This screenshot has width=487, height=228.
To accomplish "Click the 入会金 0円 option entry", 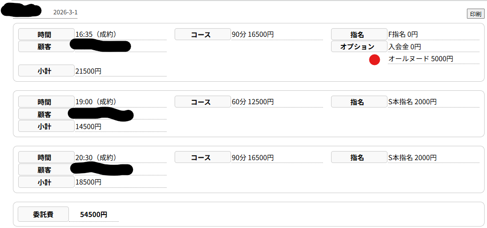I will (404, 46).
